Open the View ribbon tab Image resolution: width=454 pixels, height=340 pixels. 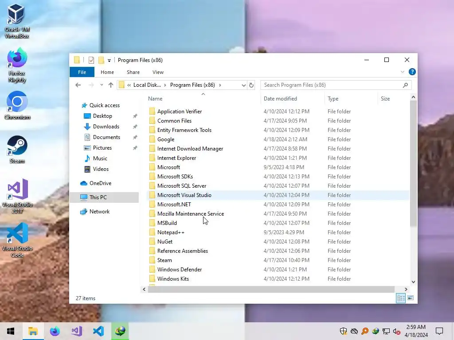(158, 72)
